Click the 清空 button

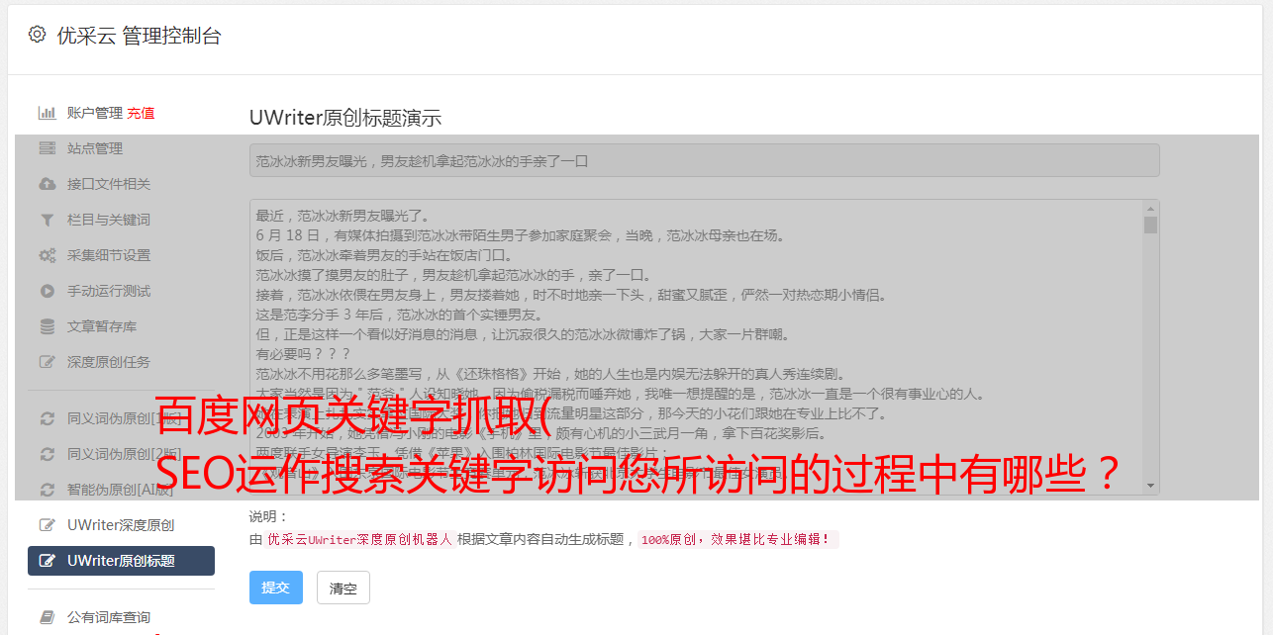click(x=343, y=588)
